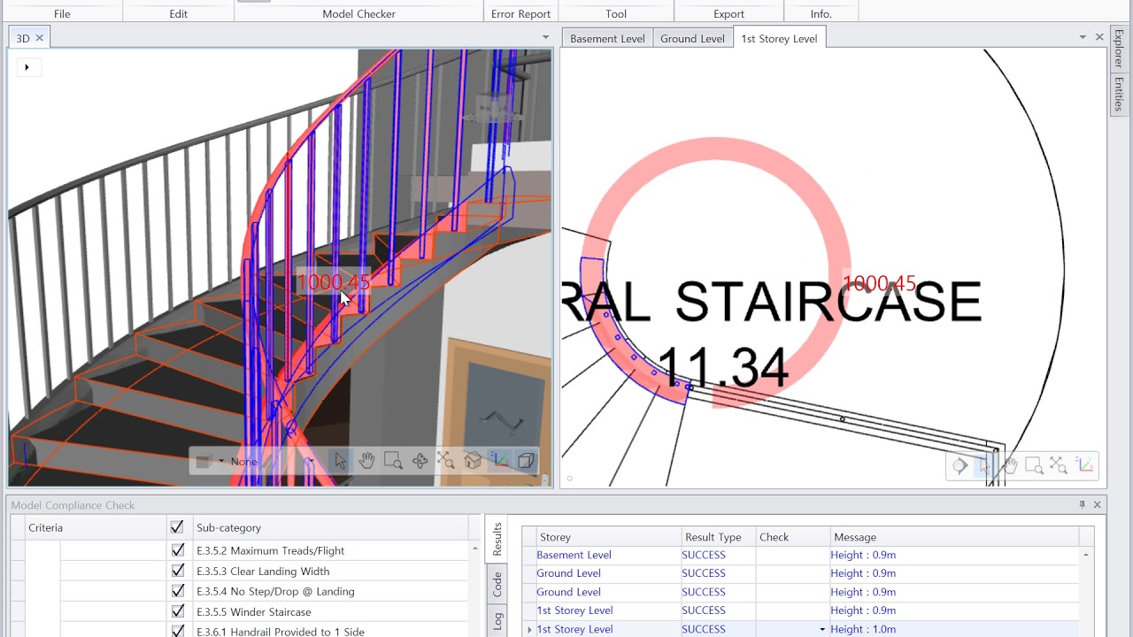Choose zoom window in plan view toolbar
This screenshot has width=1133, height=637.
(x=1034, y=465)
